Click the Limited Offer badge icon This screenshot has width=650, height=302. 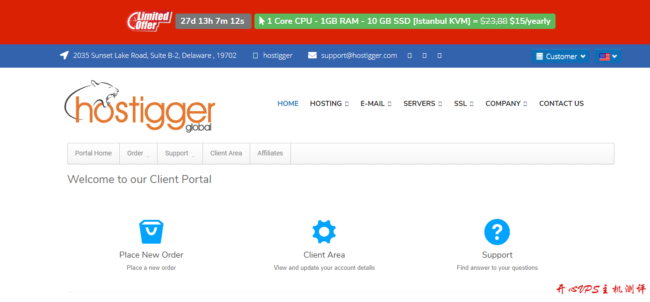149,21
